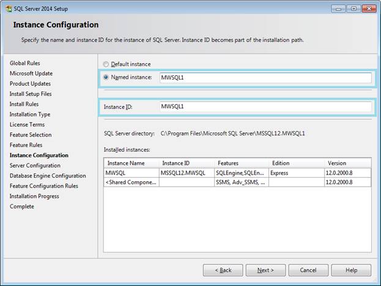Close the SQL Server 2014 Setup window
Screen dimensions: 381x286
click(x=369, y=9)
